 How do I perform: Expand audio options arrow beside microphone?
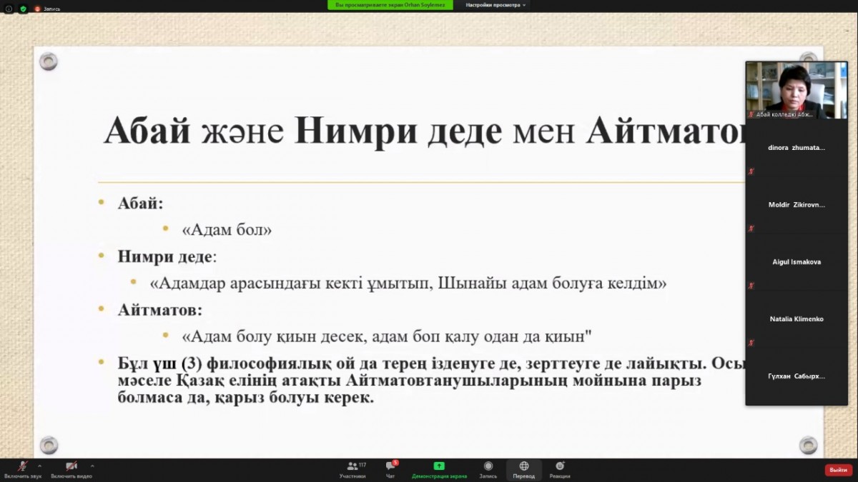(x=39, y=466)
